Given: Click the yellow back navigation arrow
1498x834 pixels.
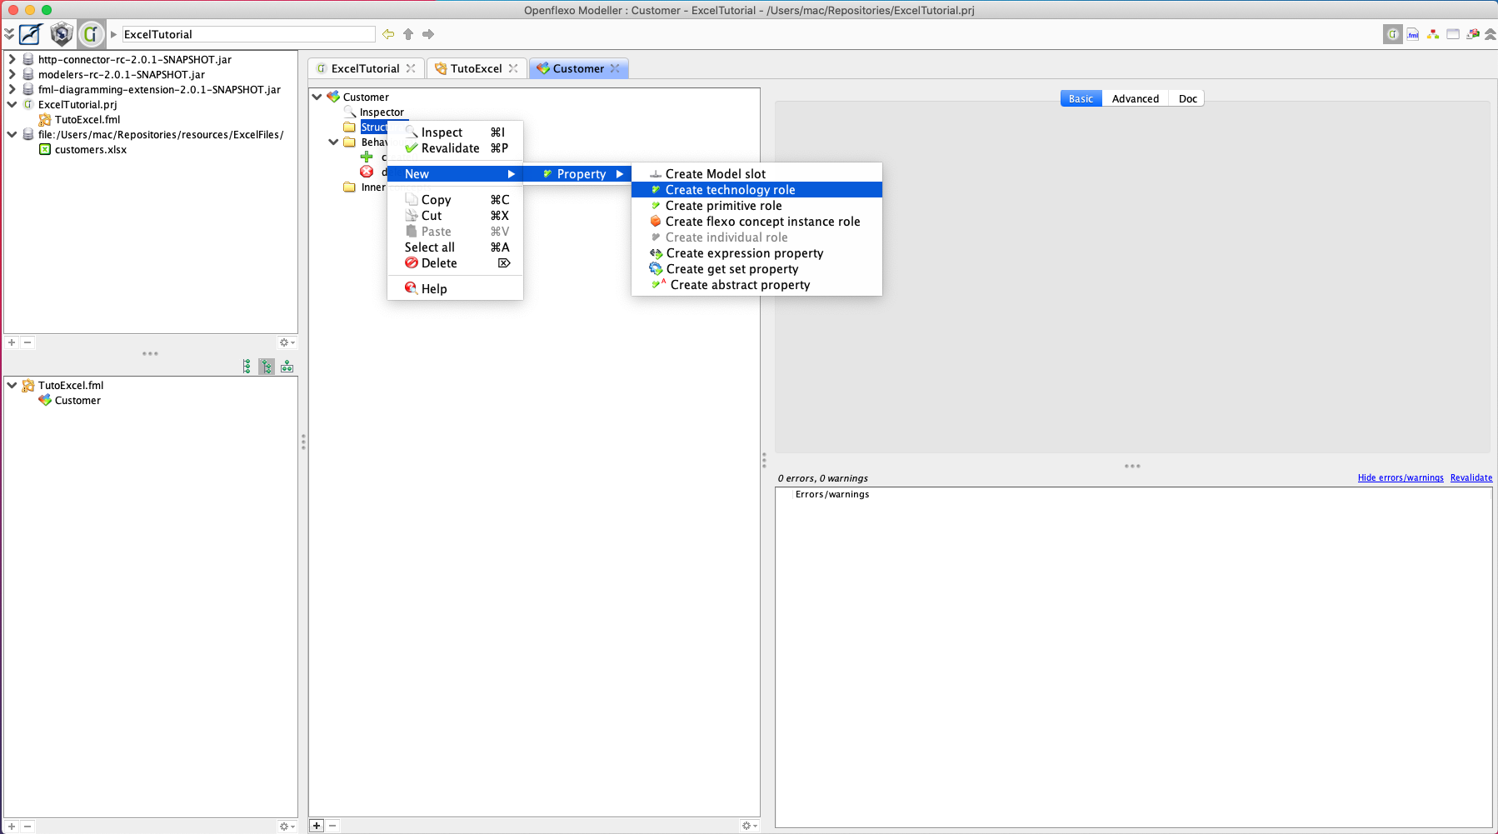Looking at the screenshot, I should coord(388,34).
